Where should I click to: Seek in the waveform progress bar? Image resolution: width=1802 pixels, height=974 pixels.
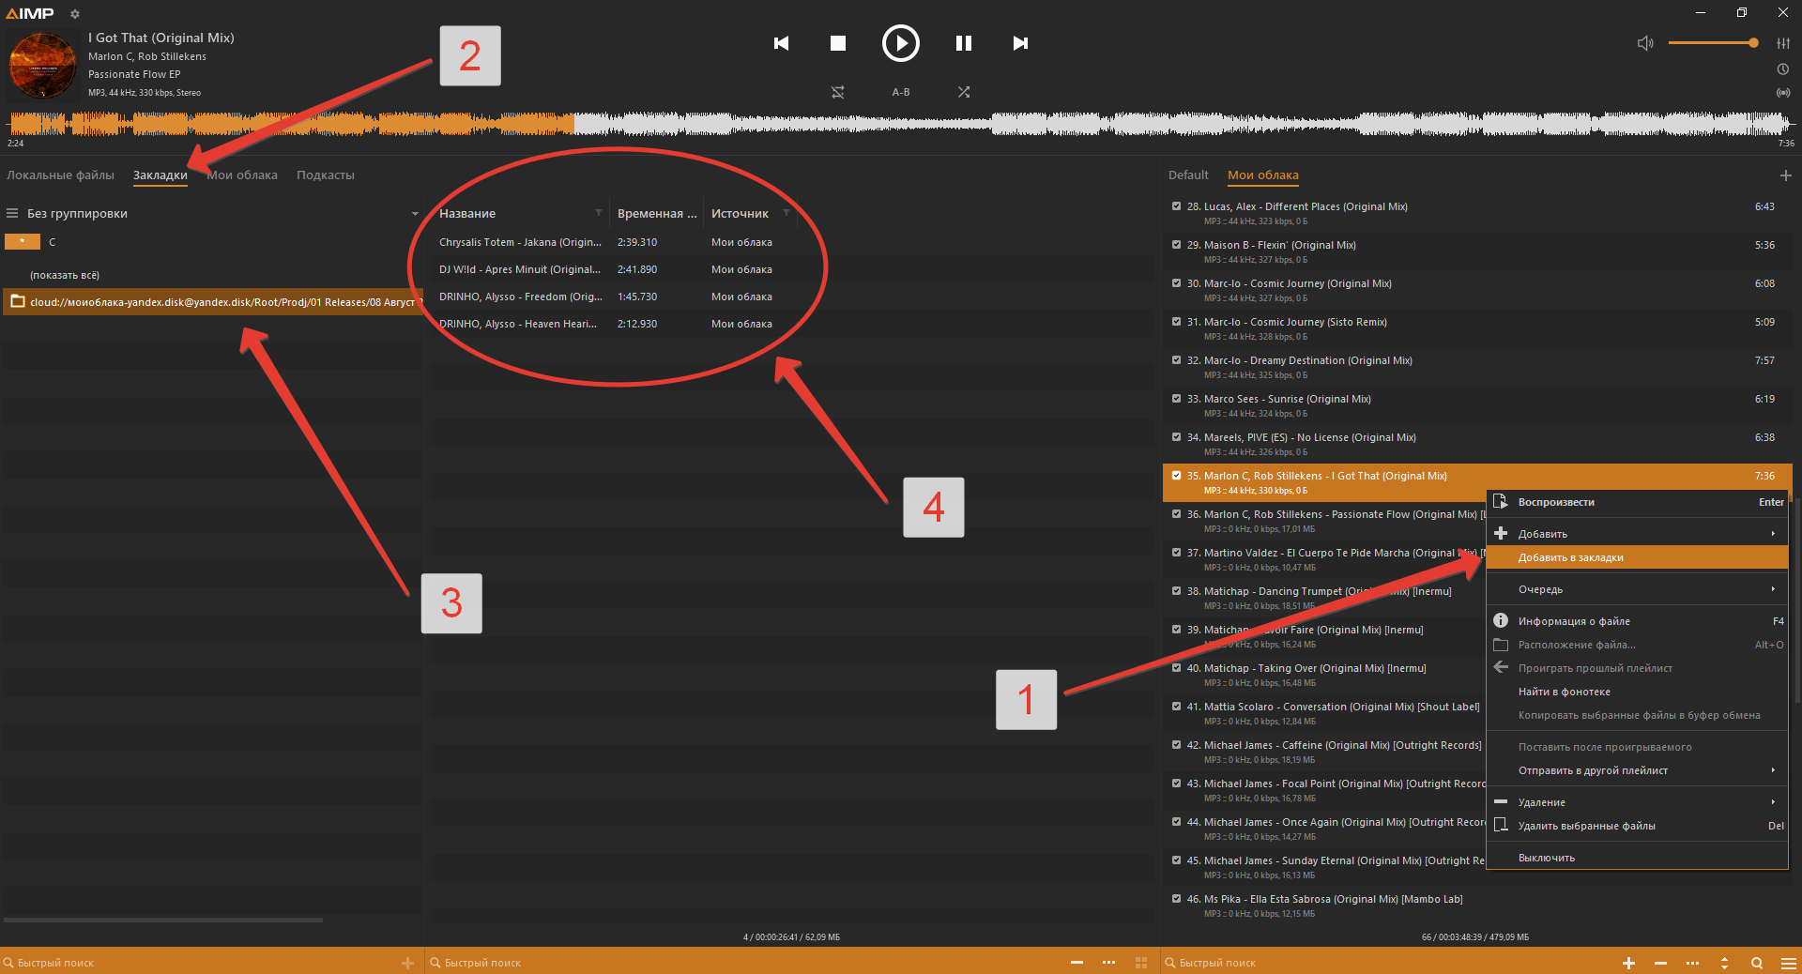point(901,124)
